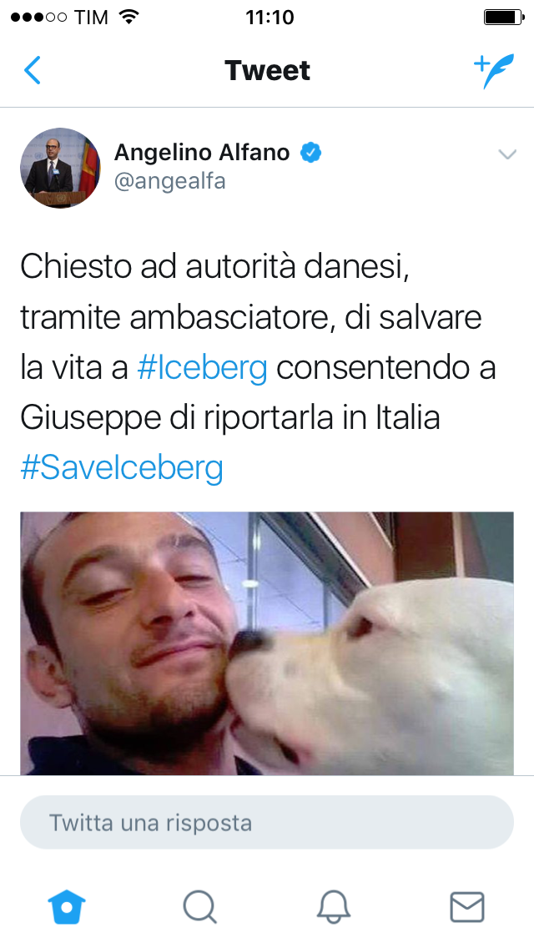Compose a new tweet with feather icon
Viewport: 534px width, 948px height.
click(x=494, y=71)
